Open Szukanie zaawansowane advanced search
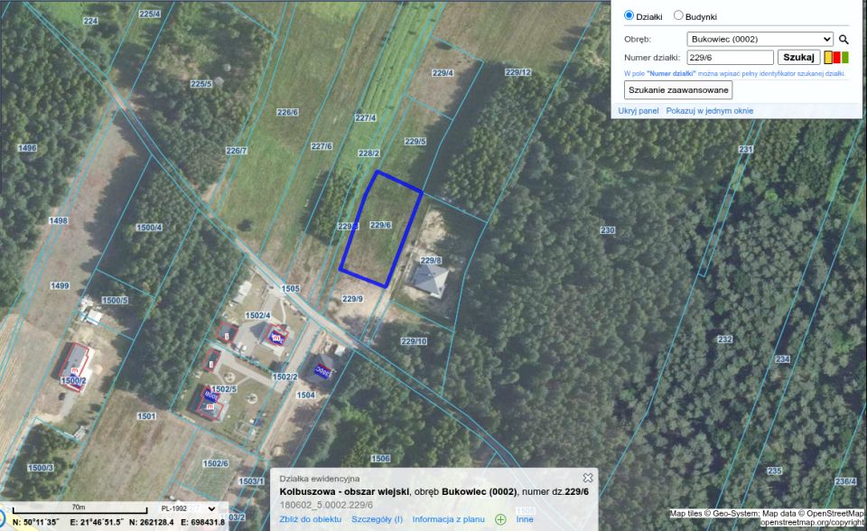 click(x=678, y=90)
